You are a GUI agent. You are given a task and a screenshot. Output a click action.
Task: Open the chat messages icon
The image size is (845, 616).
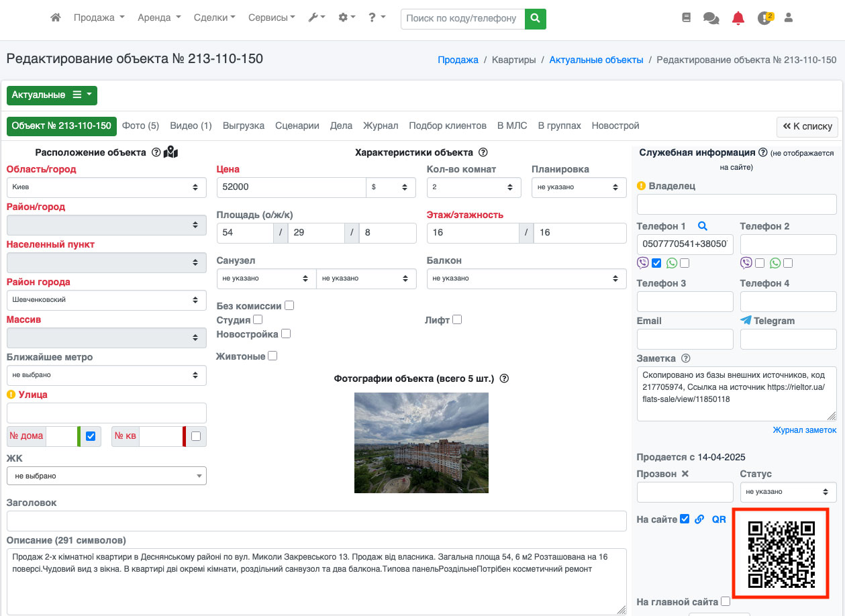[x=711, y=18]
